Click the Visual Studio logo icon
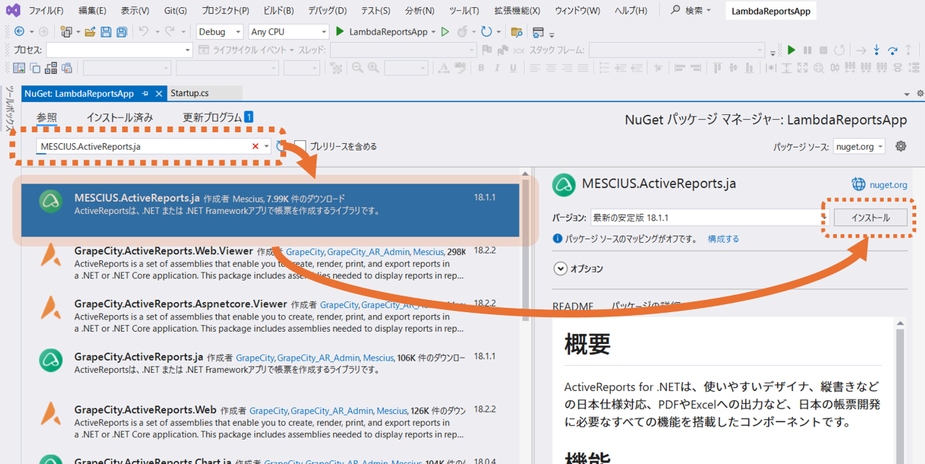925x464 pixels. [13, 11]
